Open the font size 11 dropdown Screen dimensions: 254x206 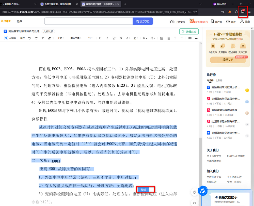point(91,38)
